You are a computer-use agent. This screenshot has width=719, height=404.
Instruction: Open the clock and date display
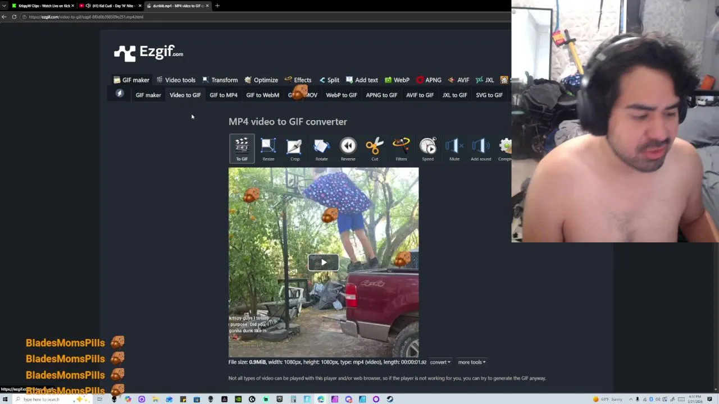(695, 399)
